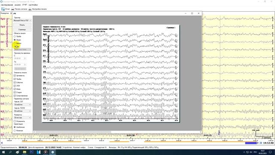
Task: Open the АНАЛИЗ menu
Action: pyautogui.click(x=18, y=5)
